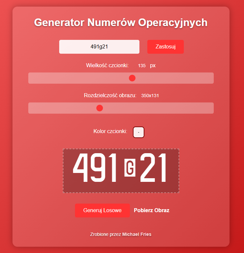Click the 350x131 resolution readout
The image size is (244, 253).
coord(150,96)
